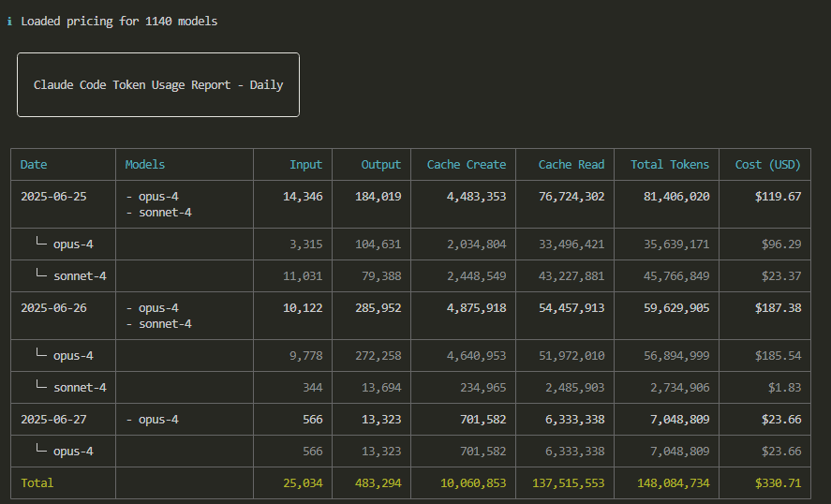This screenshot has width=831, height=504.
Task: Click input value 3,315
Action: [305, 245]
